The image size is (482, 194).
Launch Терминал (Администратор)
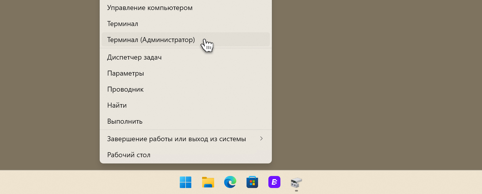pyautogui.click(x=151, y=40)
